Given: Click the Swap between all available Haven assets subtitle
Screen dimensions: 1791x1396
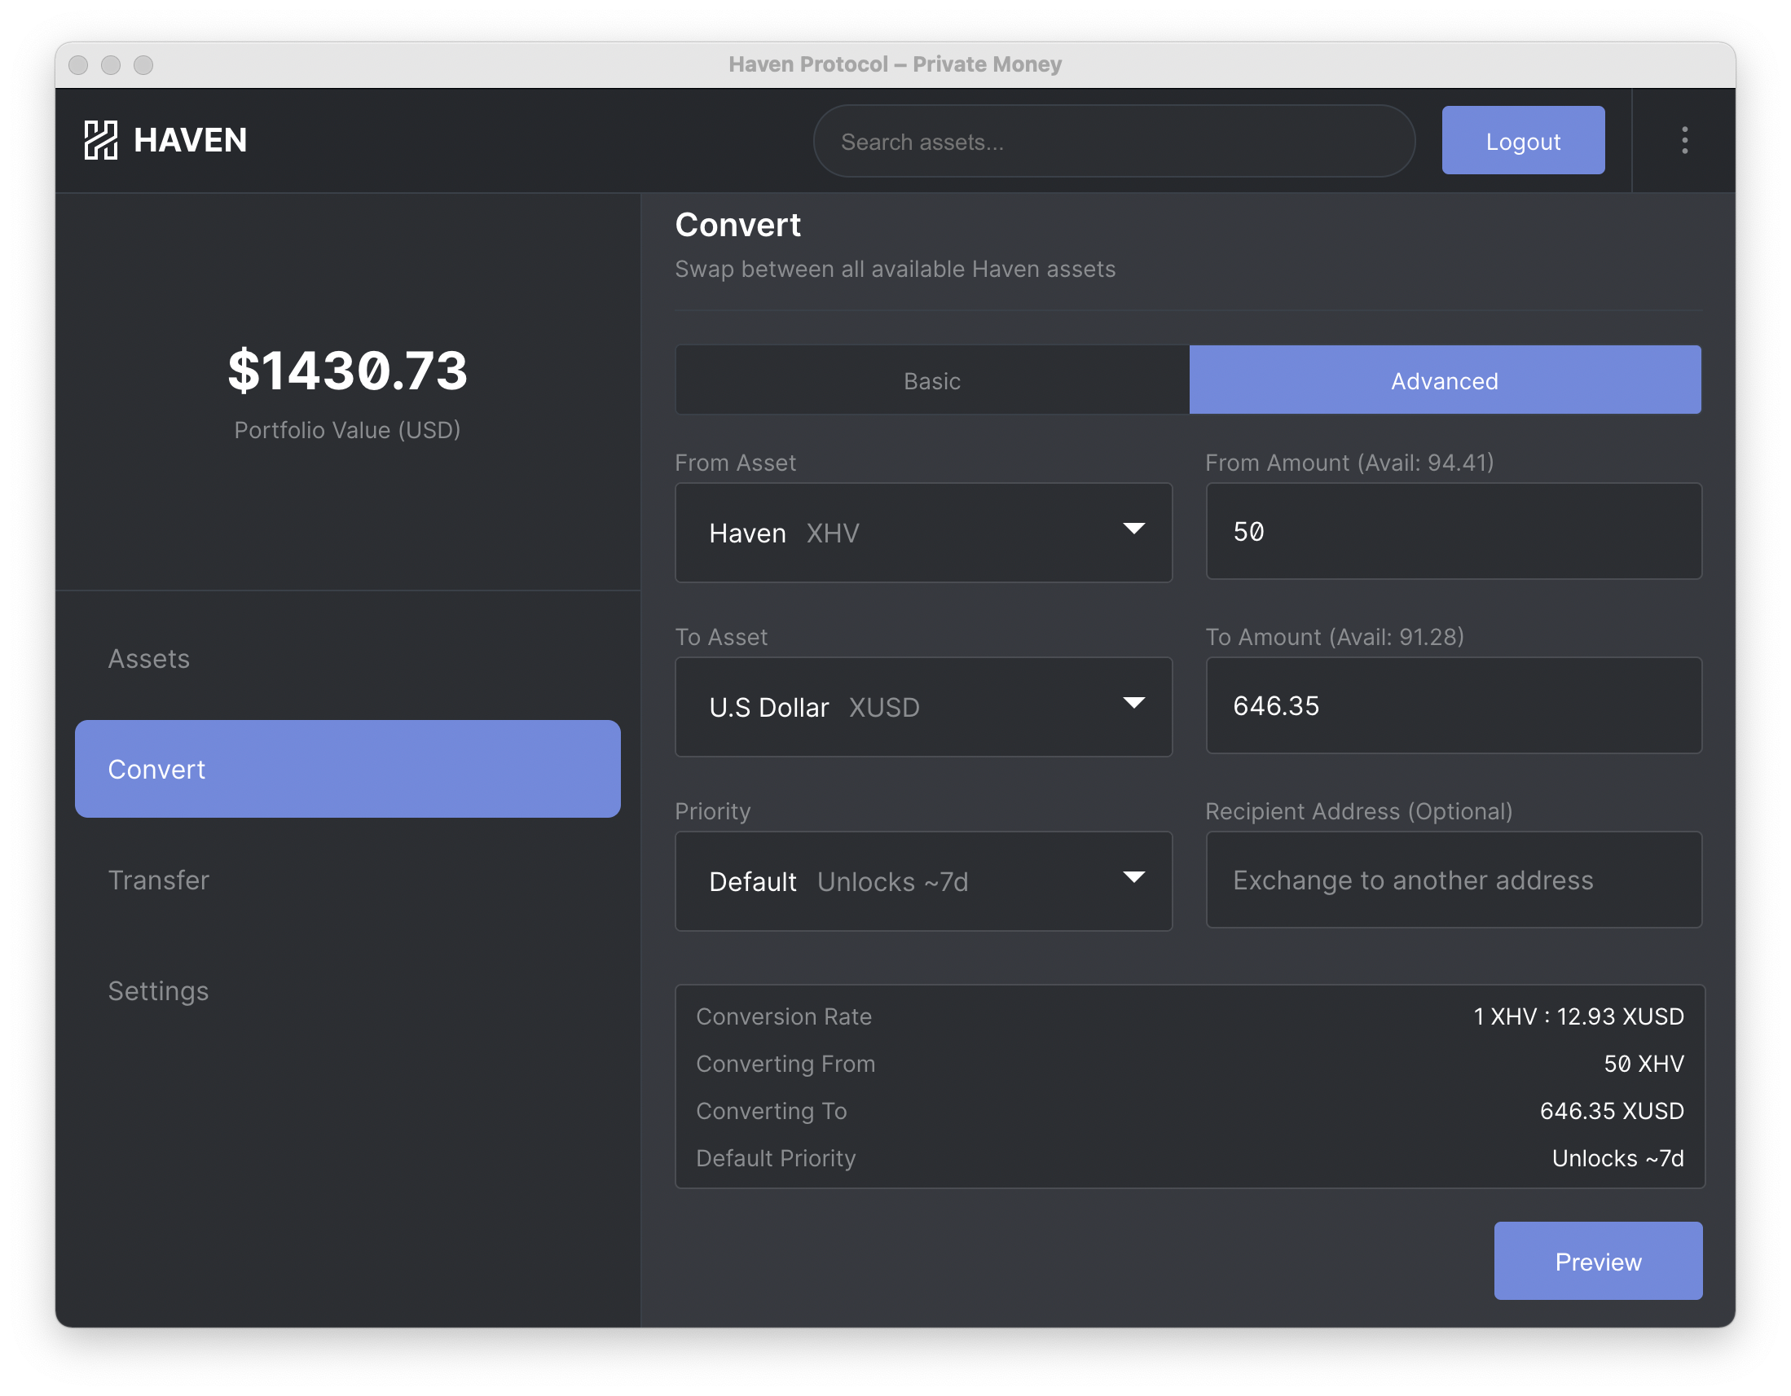Looking at the screenshot, I should [895, 269].
